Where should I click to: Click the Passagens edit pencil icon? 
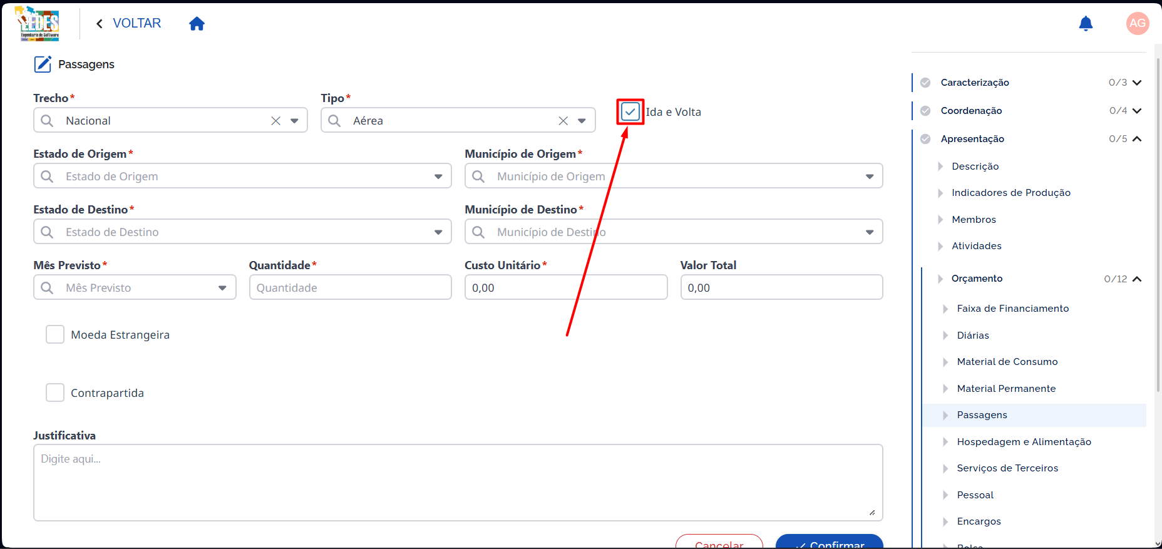point(43,64)
